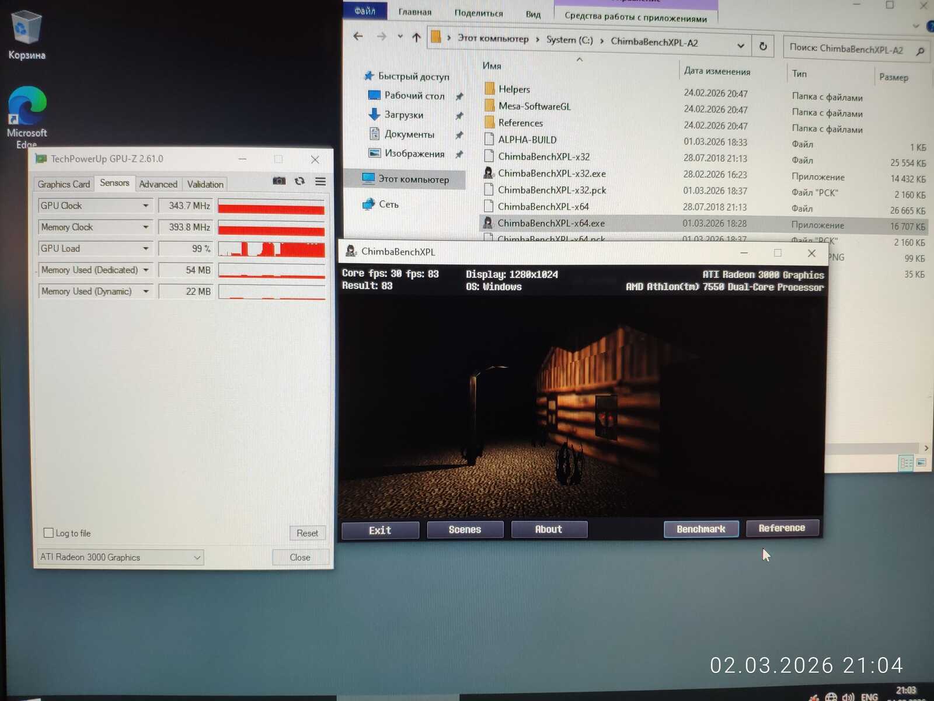Click the GPU-Z refresh icon
This screenshot has height=701, width=934.
coord(299,181)
